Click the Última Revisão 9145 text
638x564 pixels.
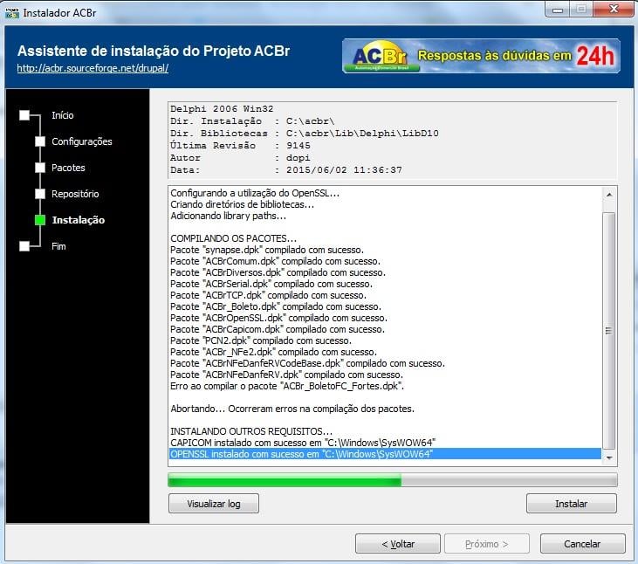(x=240, y=145)
